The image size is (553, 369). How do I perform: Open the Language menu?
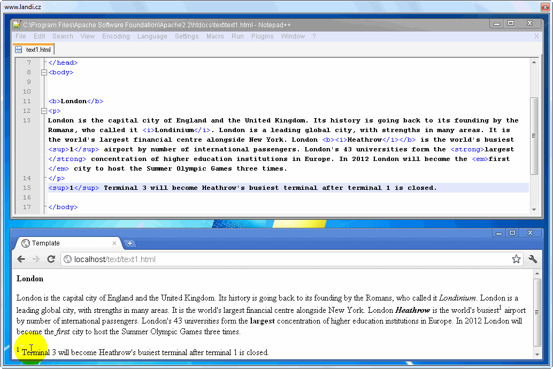[x=152, y=36]
